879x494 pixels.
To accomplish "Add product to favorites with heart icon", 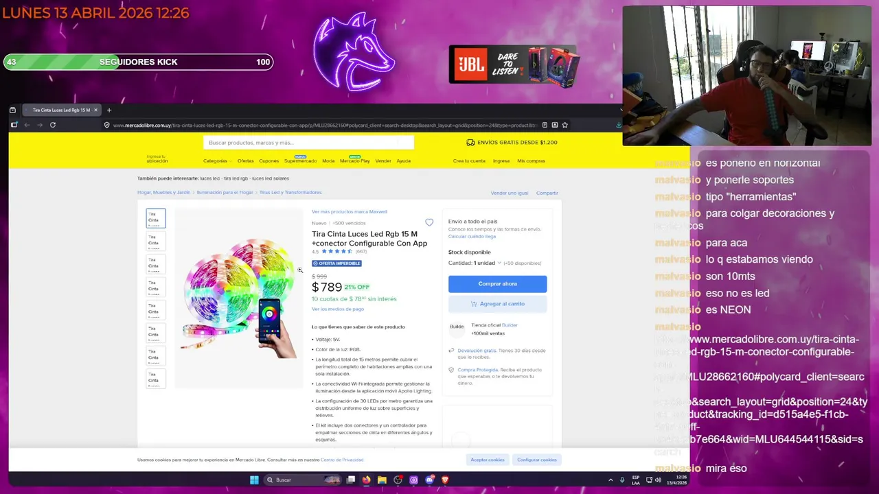I will pos(429,222).
